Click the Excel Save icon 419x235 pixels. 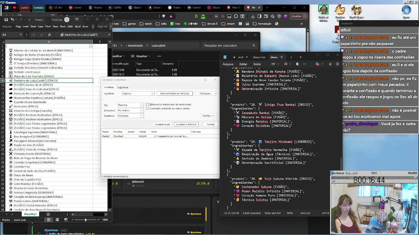[x=6, y=20]
